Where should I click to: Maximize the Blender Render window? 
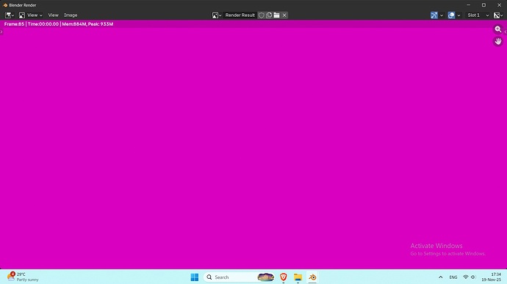pos(483,5)
